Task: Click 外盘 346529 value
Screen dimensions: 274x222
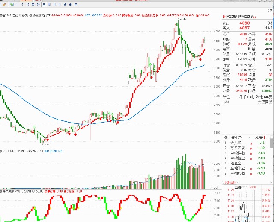Action: [x=241, y=91]
